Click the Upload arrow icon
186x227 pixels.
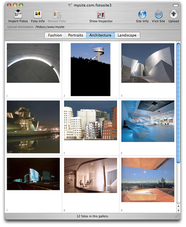click(x=174, y=14)
